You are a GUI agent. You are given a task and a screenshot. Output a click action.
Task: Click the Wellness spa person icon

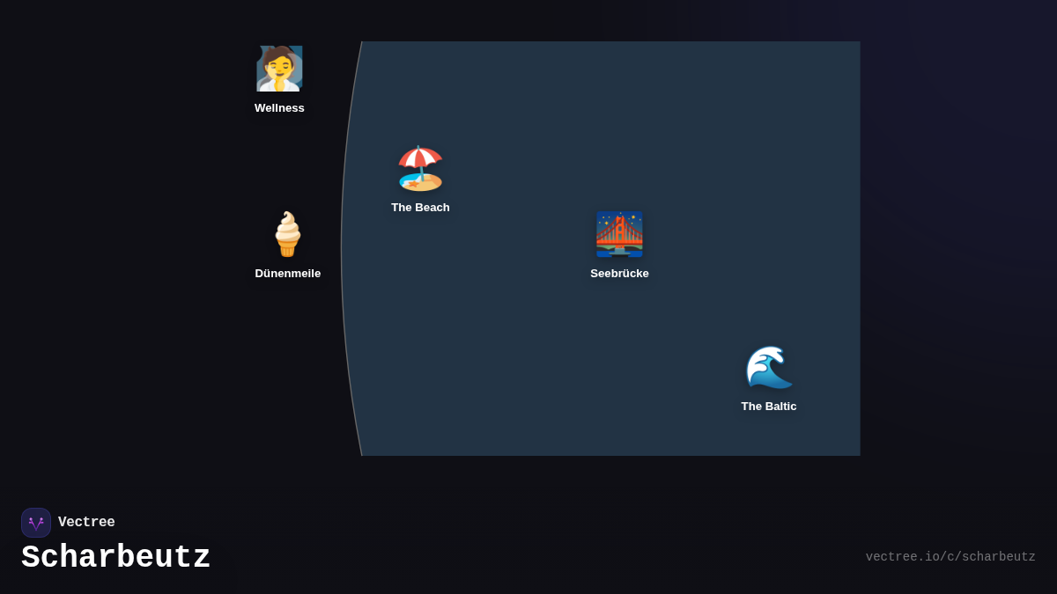point(279,69)
